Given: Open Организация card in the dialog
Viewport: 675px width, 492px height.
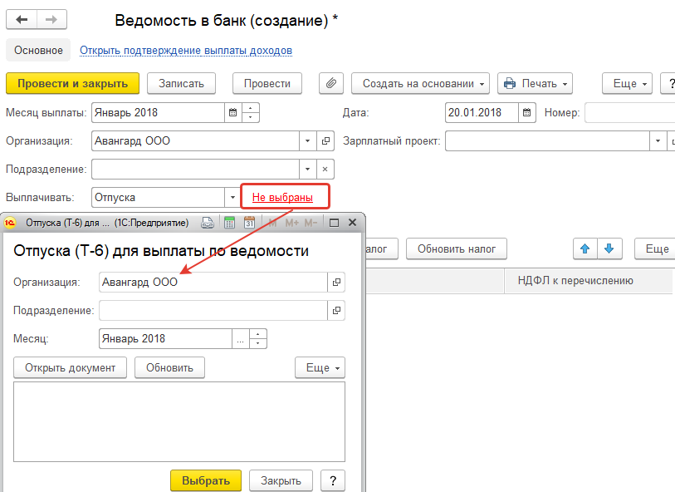Looking at the screenshot, I should 336,283.
